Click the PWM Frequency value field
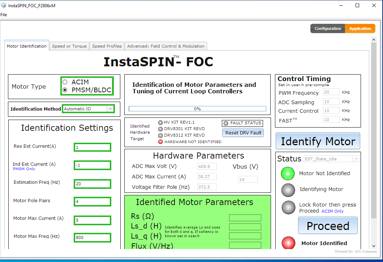The height and width of the screenshot is (262, 383). (x=331, y=92)
